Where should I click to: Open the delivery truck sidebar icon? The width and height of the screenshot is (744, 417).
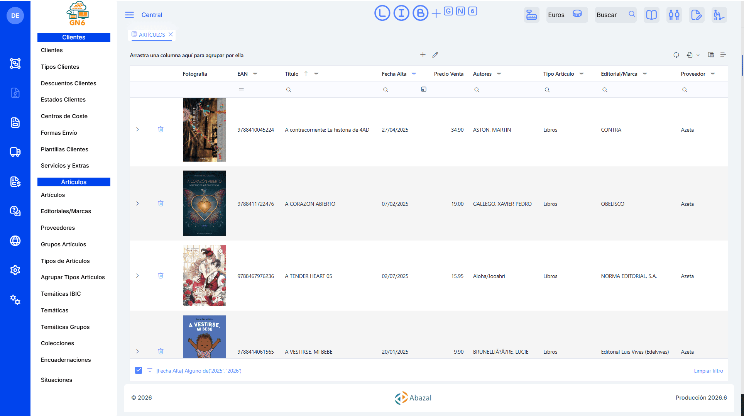pos(15,152)
